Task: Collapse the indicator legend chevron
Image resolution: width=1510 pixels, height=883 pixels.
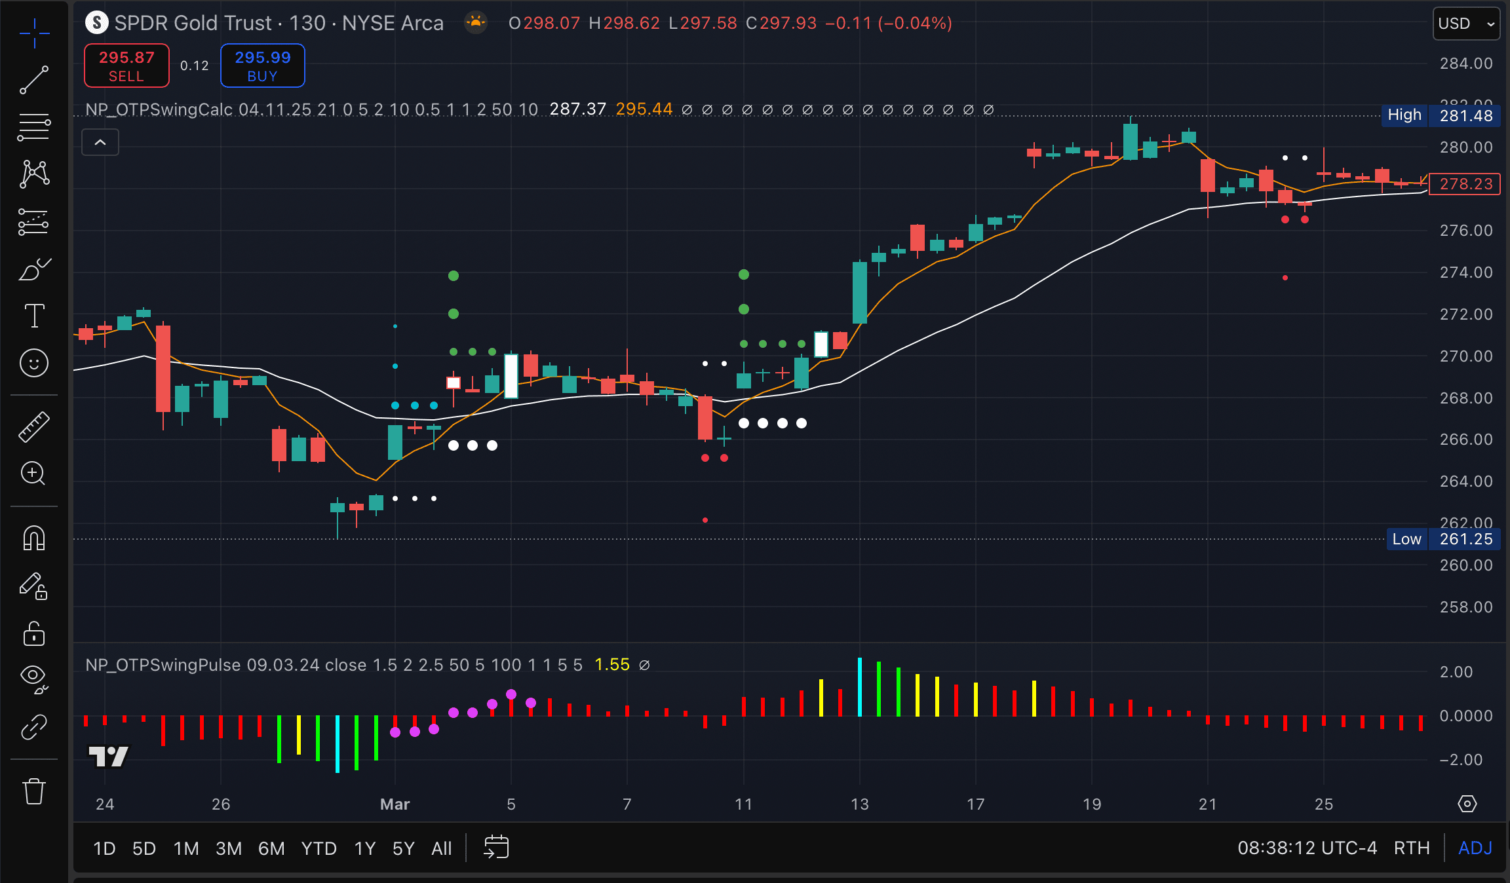Action: 100,142
